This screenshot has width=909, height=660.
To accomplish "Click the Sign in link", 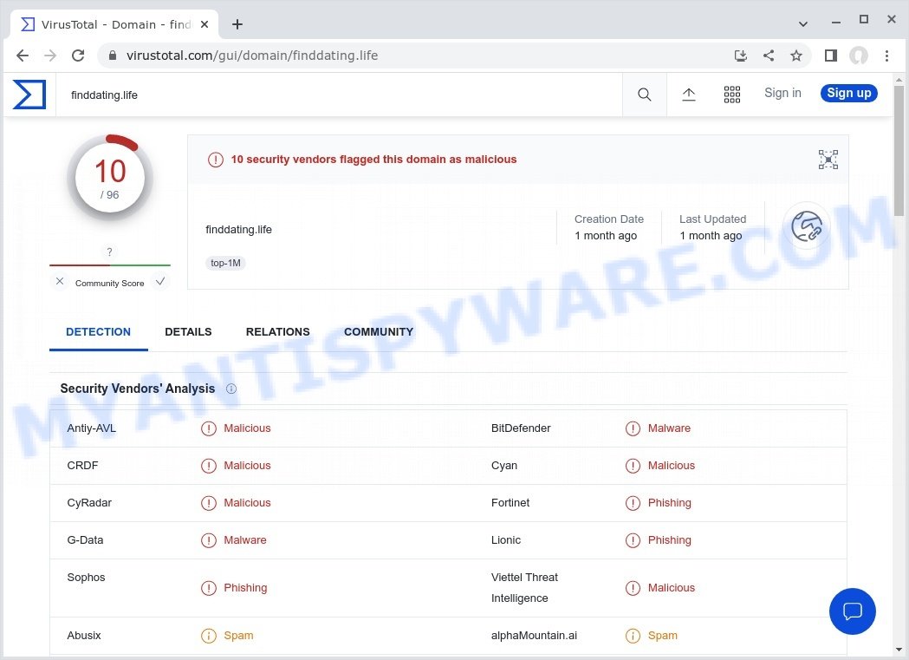I will (x=782, y=93).
